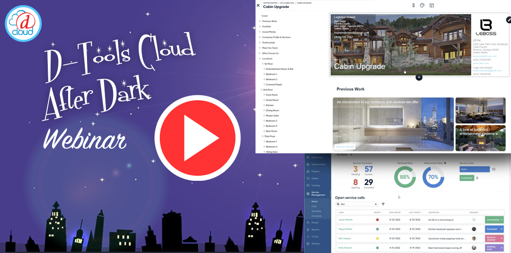Click the www.LBinc.com link
The height and width of the screenshot is (253, 511).
tap(480, 63)
